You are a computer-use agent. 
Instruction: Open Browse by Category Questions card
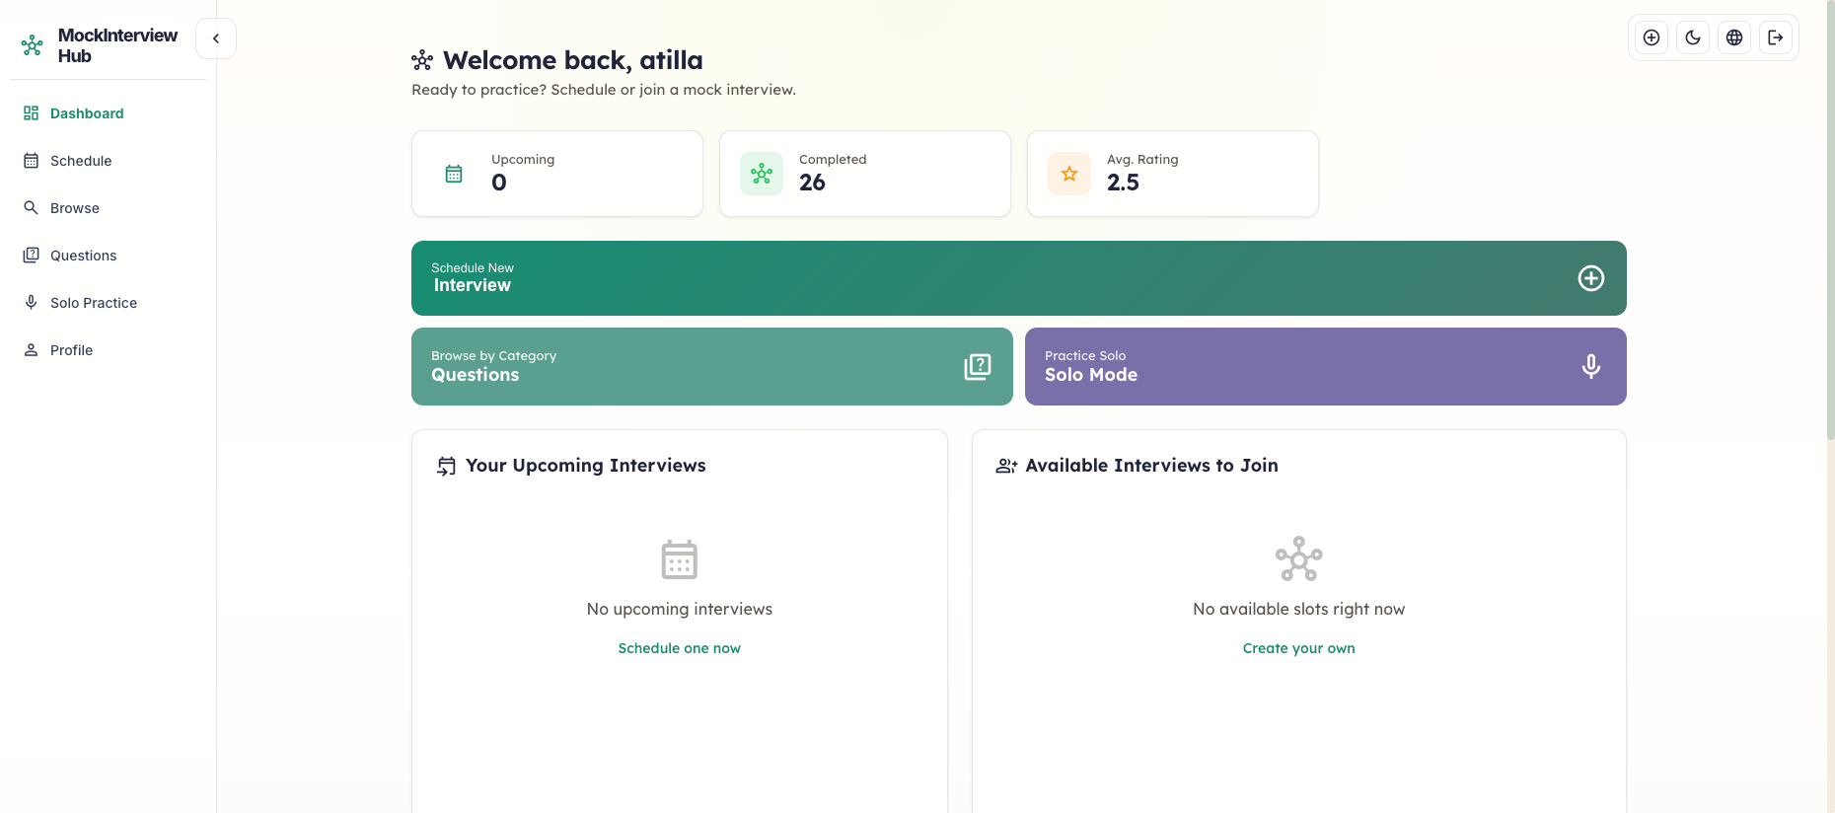pos(712,366)
